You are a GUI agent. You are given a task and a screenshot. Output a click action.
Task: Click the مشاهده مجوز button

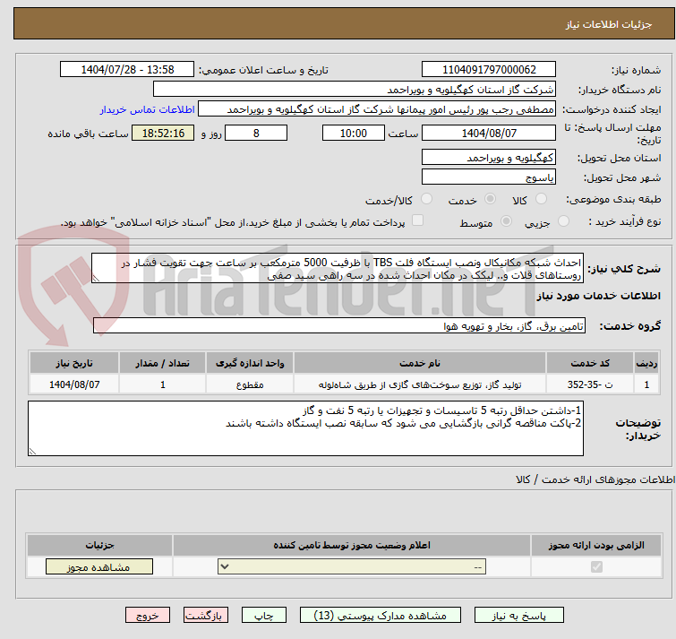(99, 566)
